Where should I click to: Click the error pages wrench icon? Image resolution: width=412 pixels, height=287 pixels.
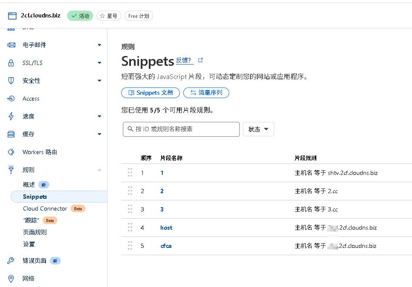click(x=11, y=261)
